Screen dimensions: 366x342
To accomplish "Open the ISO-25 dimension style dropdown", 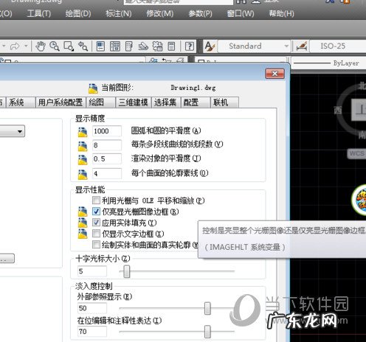I will (x=338, y=46).
